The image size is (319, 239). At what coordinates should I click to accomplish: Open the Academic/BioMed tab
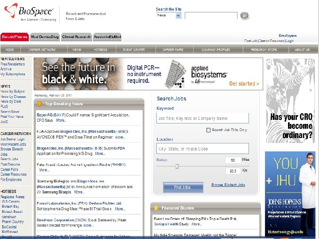pyautogui.click(x=107, y=37)
